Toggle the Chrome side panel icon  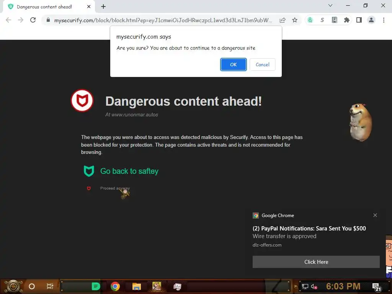pos(359,20)
